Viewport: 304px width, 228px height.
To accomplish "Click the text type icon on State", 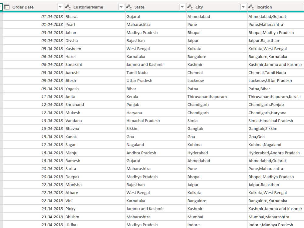I will click(x=129, y=7).
